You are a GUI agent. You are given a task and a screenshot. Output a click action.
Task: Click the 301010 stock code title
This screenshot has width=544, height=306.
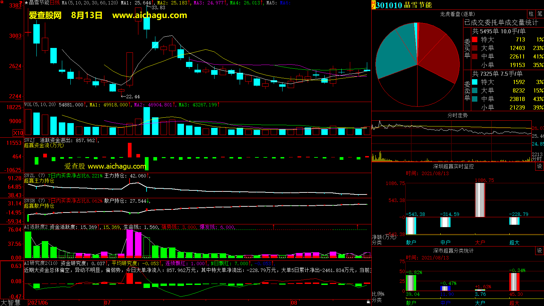pyautogui.click(x=389, y=5)
